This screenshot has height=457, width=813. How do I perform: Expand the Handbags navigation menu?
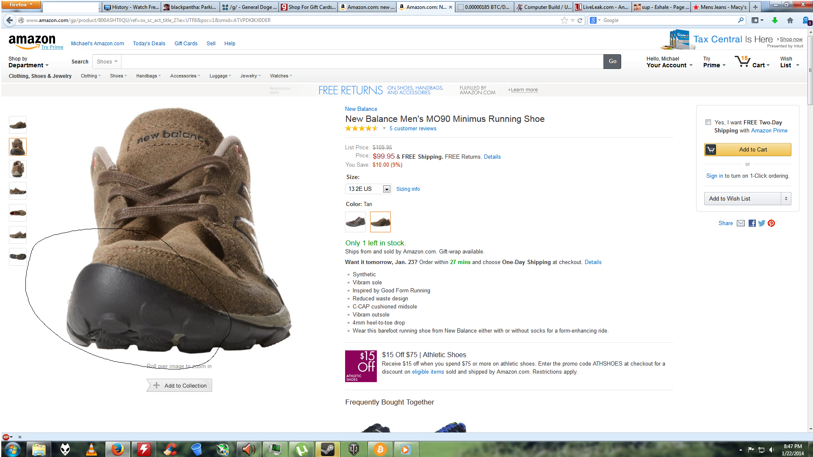coord(148,76)
